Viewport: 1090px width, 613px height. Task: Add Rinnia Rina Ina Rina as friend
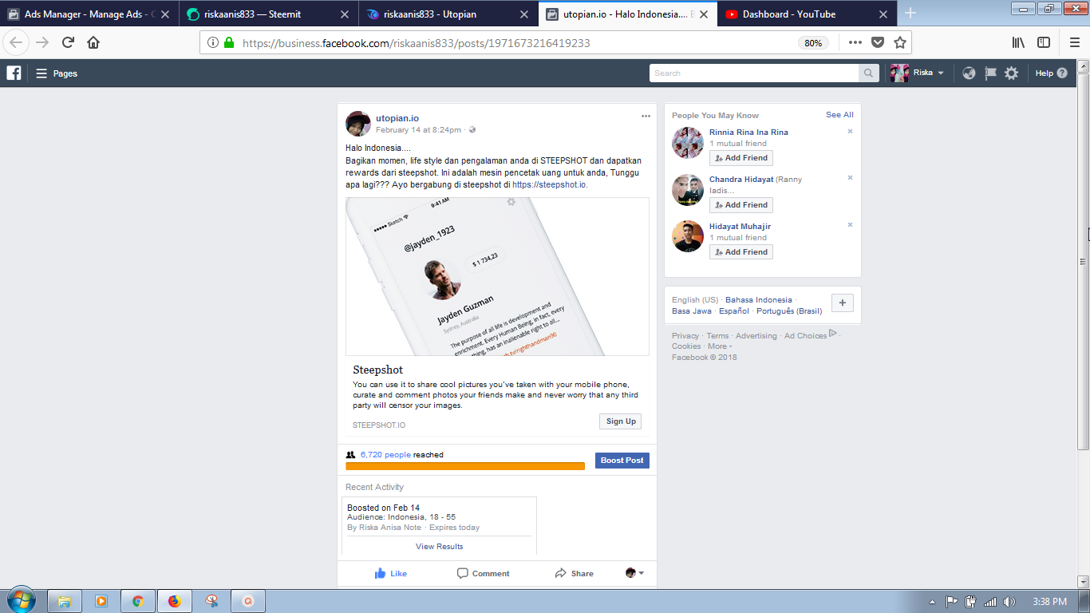click(740, 158)
